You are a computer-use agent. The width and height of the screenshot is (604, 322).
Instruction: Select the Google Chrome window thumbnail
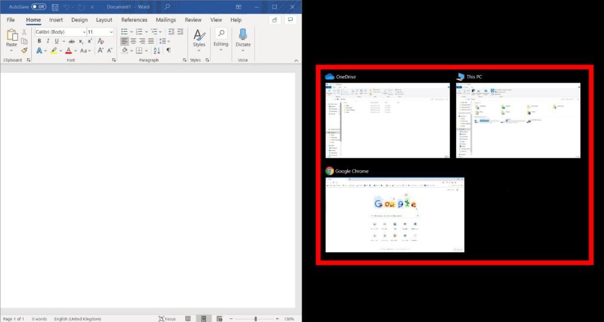[x=395, y=215]
